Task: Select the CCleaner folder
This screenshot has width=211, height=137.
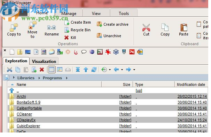Action: (x=107, y=114)
